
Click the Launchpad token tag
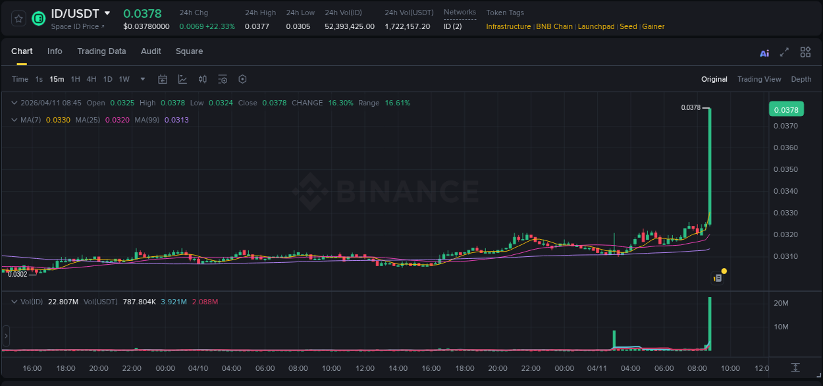pyautogui.click(x=596, y=26)
